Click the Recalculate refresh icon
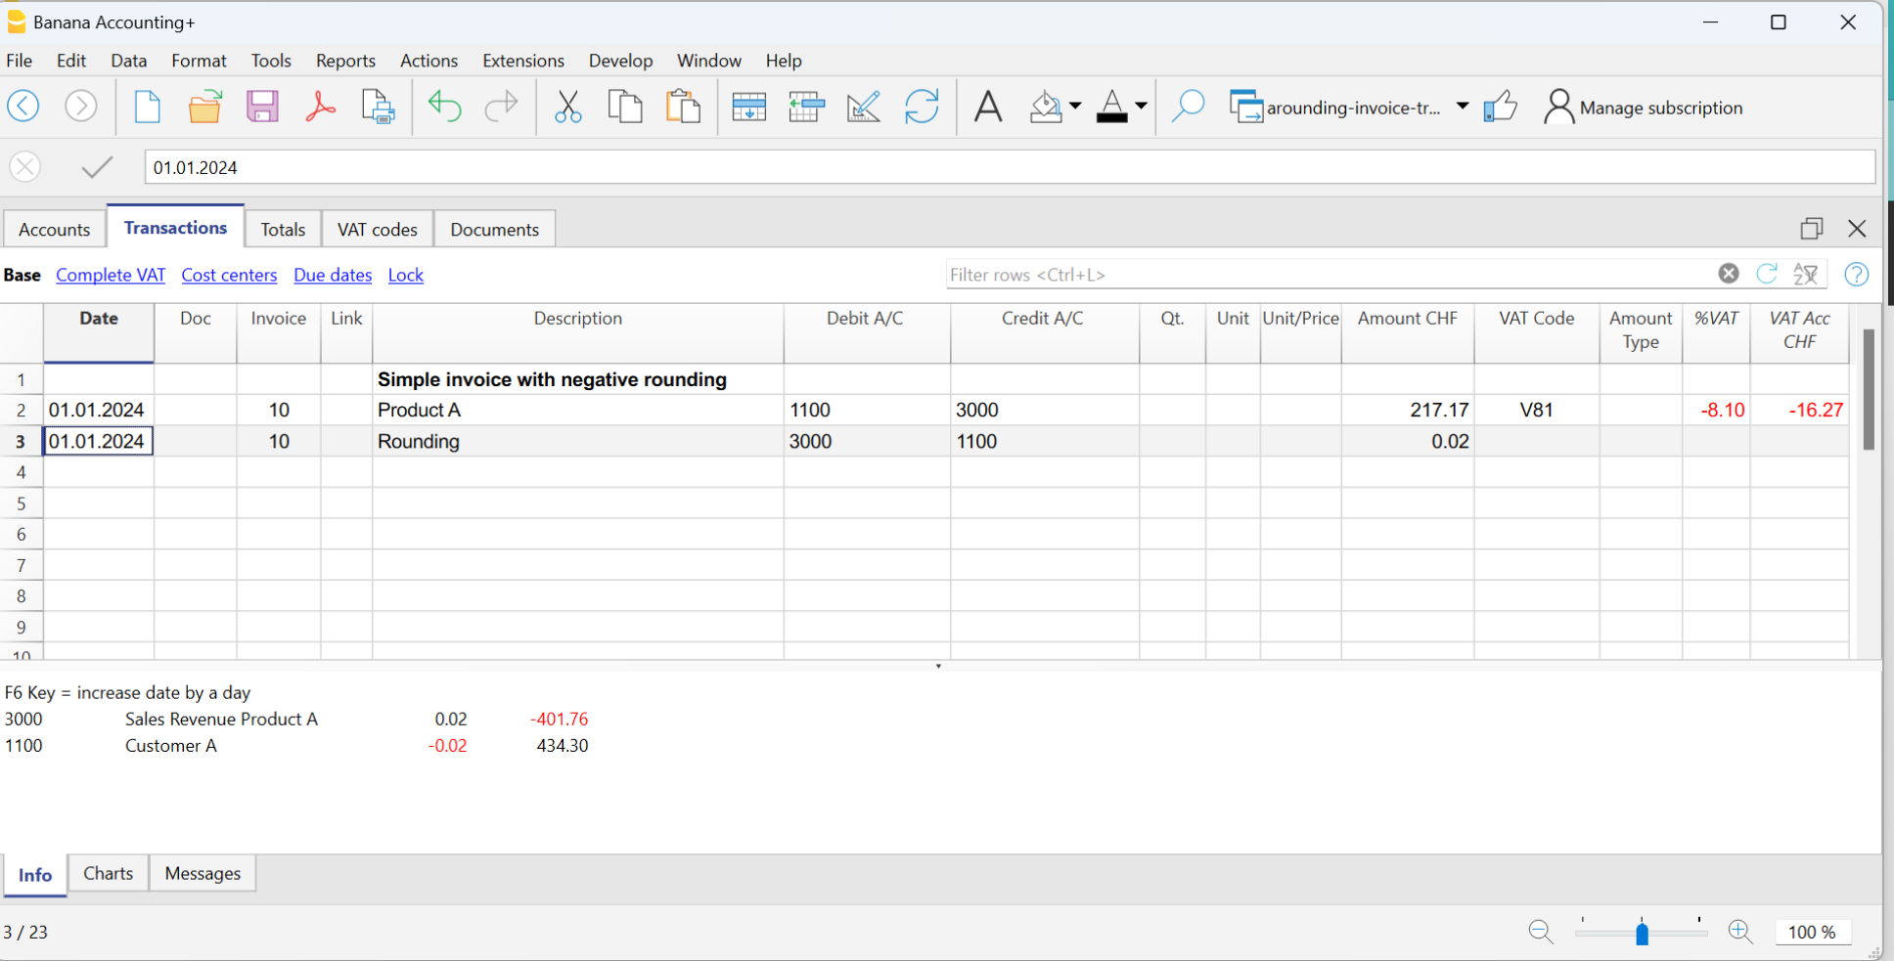This screenshot has height=961, width=1894. click(x=922, y=107)
